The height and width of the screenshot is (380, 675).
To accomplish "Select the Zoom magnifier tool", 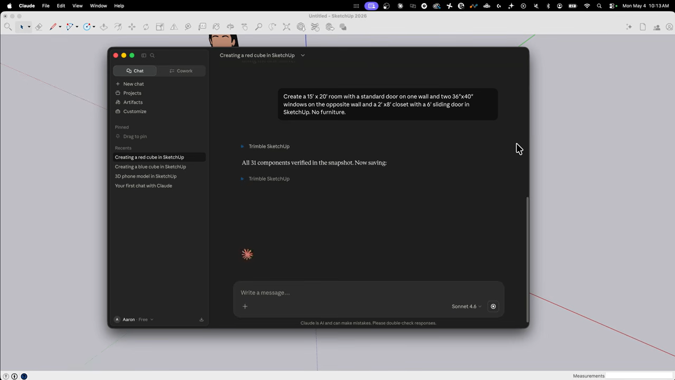I will click(259, 27).
